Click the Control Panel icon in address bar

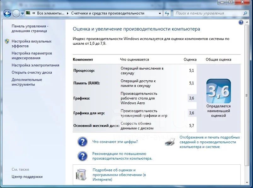pos(28,13)
